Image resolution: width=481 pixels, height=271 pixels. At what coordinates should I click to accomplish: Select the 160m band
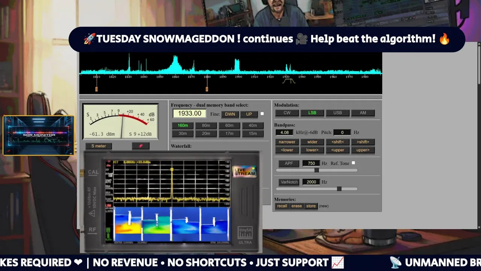coord(183,125)
